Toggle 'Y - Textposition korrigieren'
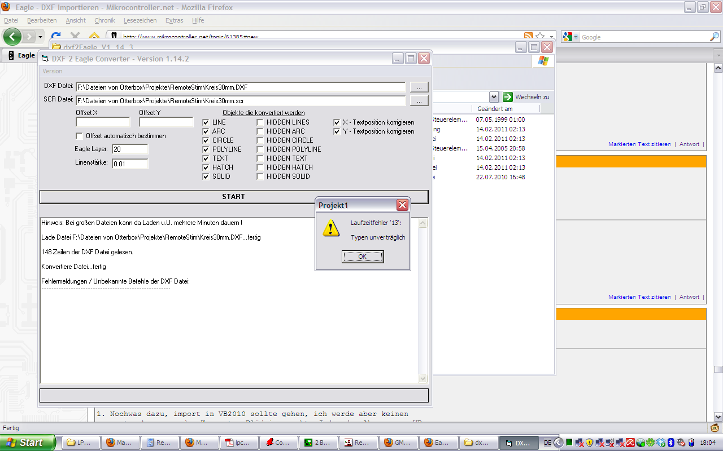 click(337, 131)
